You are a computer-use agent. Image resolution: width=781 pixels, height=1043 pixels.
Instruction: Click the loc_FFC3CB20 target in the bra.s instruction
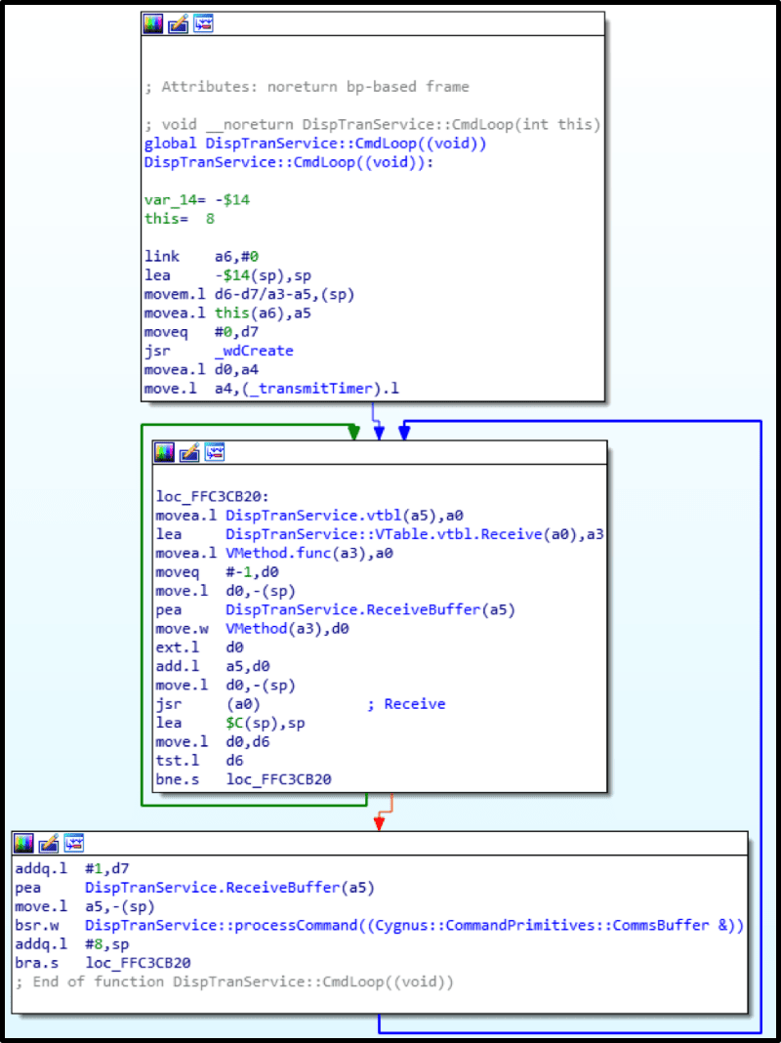click(139, 963)
